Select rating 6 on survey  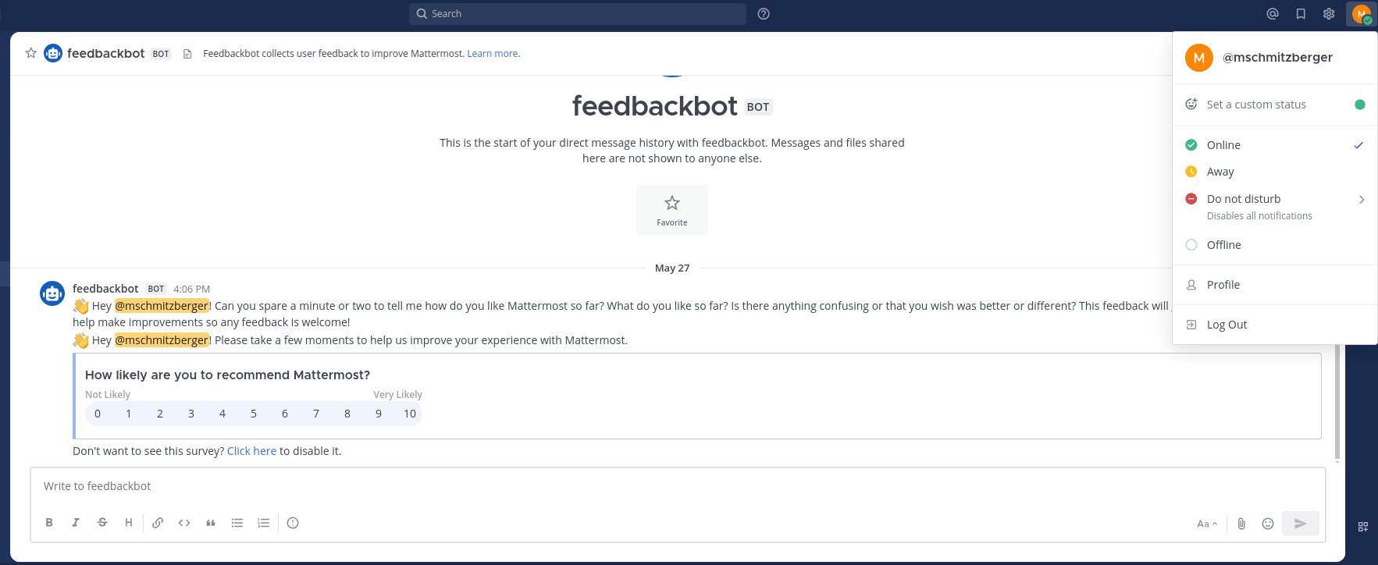coord(285,414)
